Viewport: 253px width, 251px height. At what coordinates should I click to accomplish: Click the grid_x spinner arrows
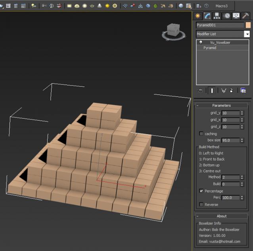pos(242,120)
